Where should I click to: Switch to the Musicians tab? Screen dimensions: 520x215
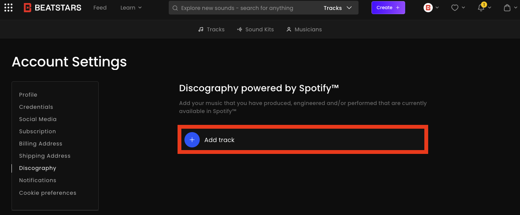coord(304,29)
